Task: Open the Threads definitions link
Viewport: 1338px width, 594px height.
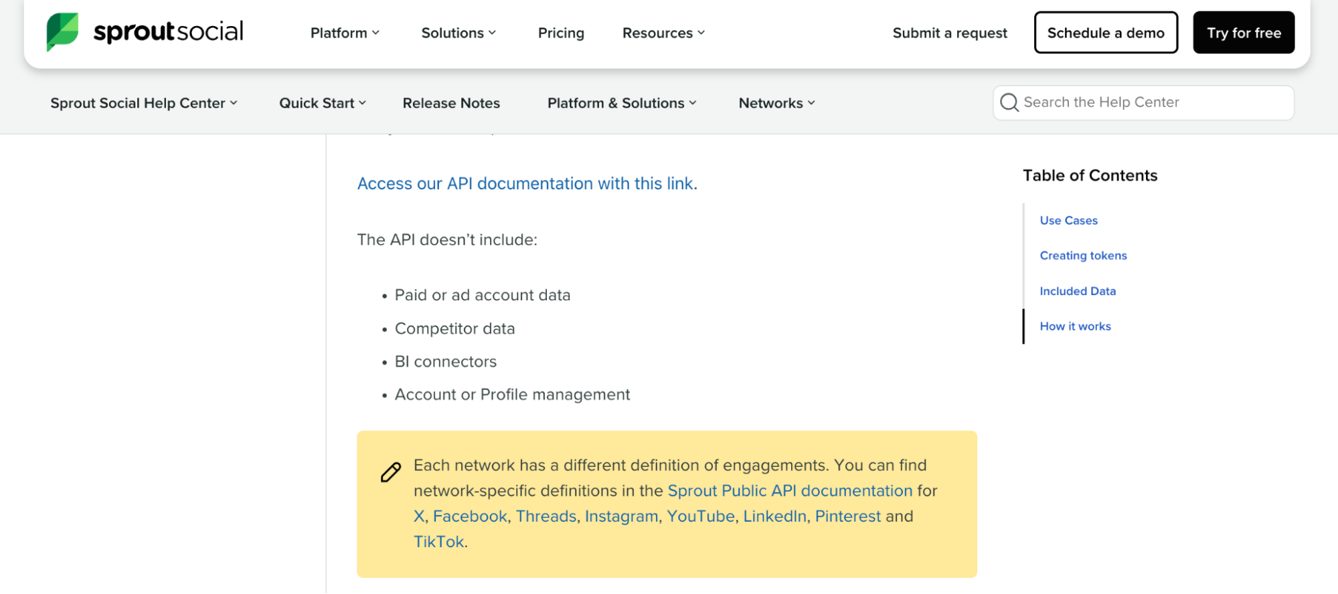Action: click(x=546, y=516)
